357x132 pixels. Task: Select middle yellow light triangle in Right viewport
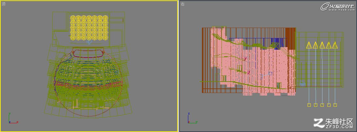point(322,45)
